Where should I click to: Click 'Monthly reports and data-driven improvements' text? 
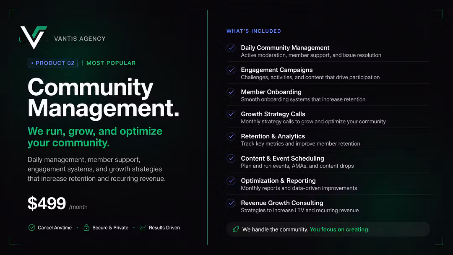[299, 188]
